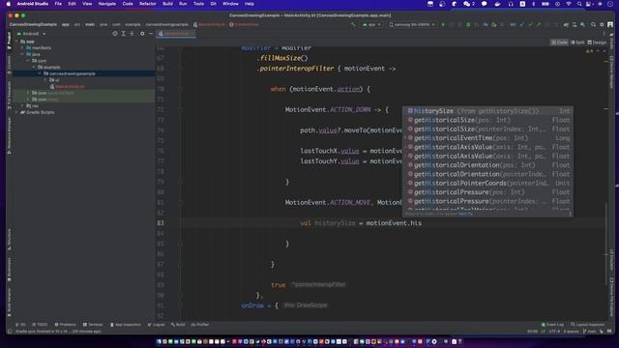Click the Device Manager side tab
This screenshot has height=348, width=619.
click(x=611, y=72)
